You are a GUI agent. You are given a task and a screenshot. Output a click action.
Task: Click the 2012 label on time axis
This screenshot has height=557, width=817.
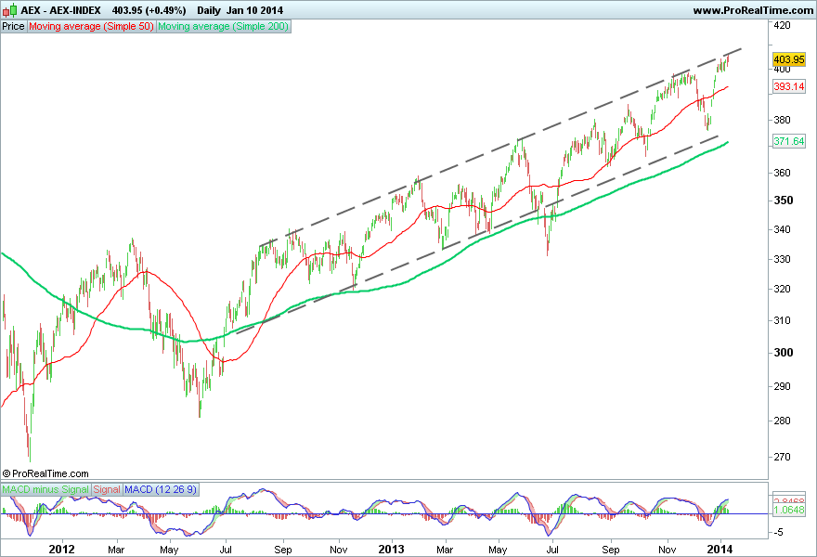tap(61, 550)
